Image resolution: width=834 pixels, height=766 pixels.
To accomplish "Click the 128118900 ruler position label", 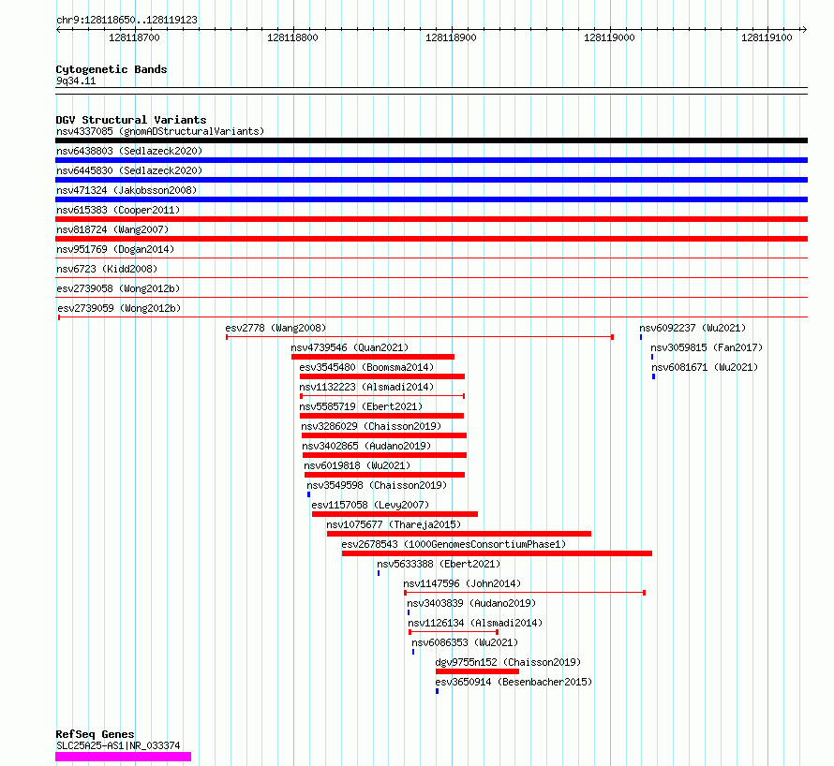I will 451,37.
